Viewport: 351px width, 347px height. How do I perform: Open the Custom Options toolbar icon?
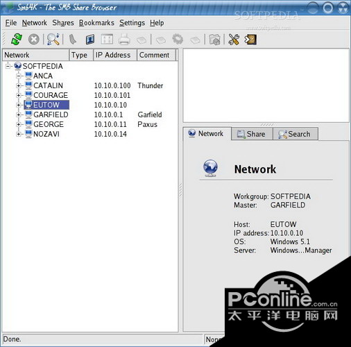(x=107, y=40)
